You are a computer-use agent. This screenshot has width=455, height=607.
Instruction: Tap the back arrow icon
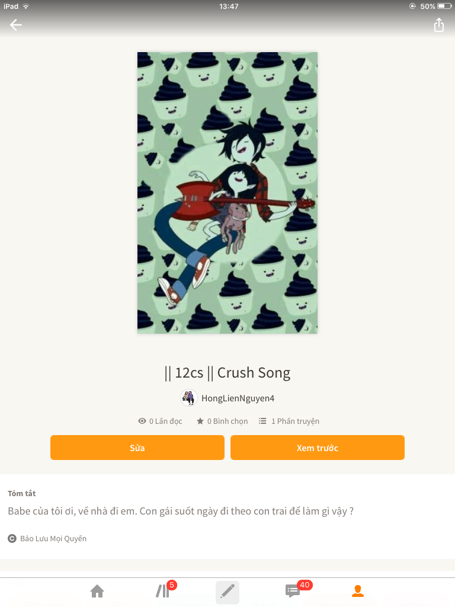(x=16, y=25)
